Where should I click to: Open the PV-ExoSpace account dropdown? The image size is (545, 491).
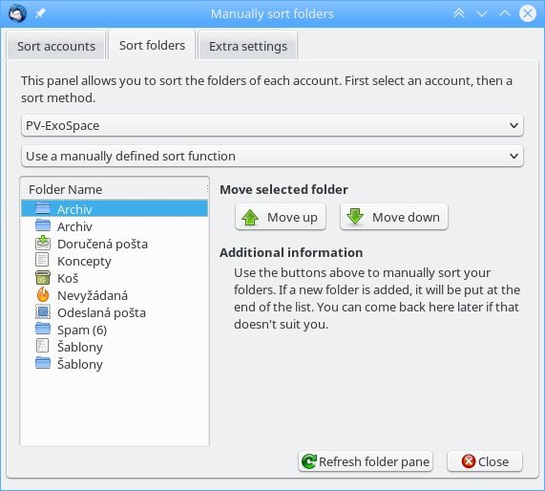point(272,125)
